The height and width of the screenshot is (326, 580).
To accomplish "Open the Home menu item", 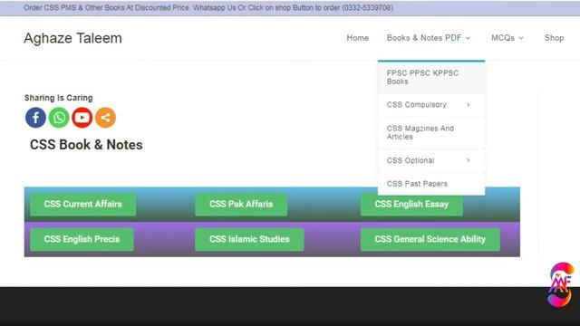I will [357, 38].
